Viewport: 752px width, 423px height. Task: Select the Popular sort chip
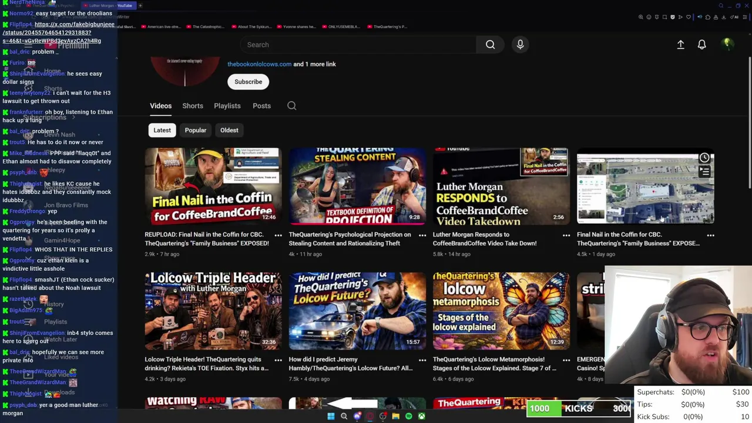click(196, 130)
